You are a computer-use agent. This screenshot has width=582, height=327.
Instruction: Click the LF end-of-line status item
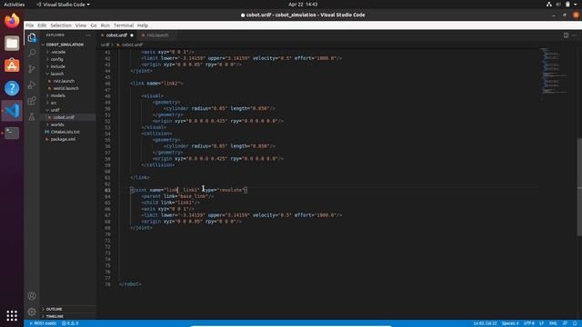click(x=542, y=323)
